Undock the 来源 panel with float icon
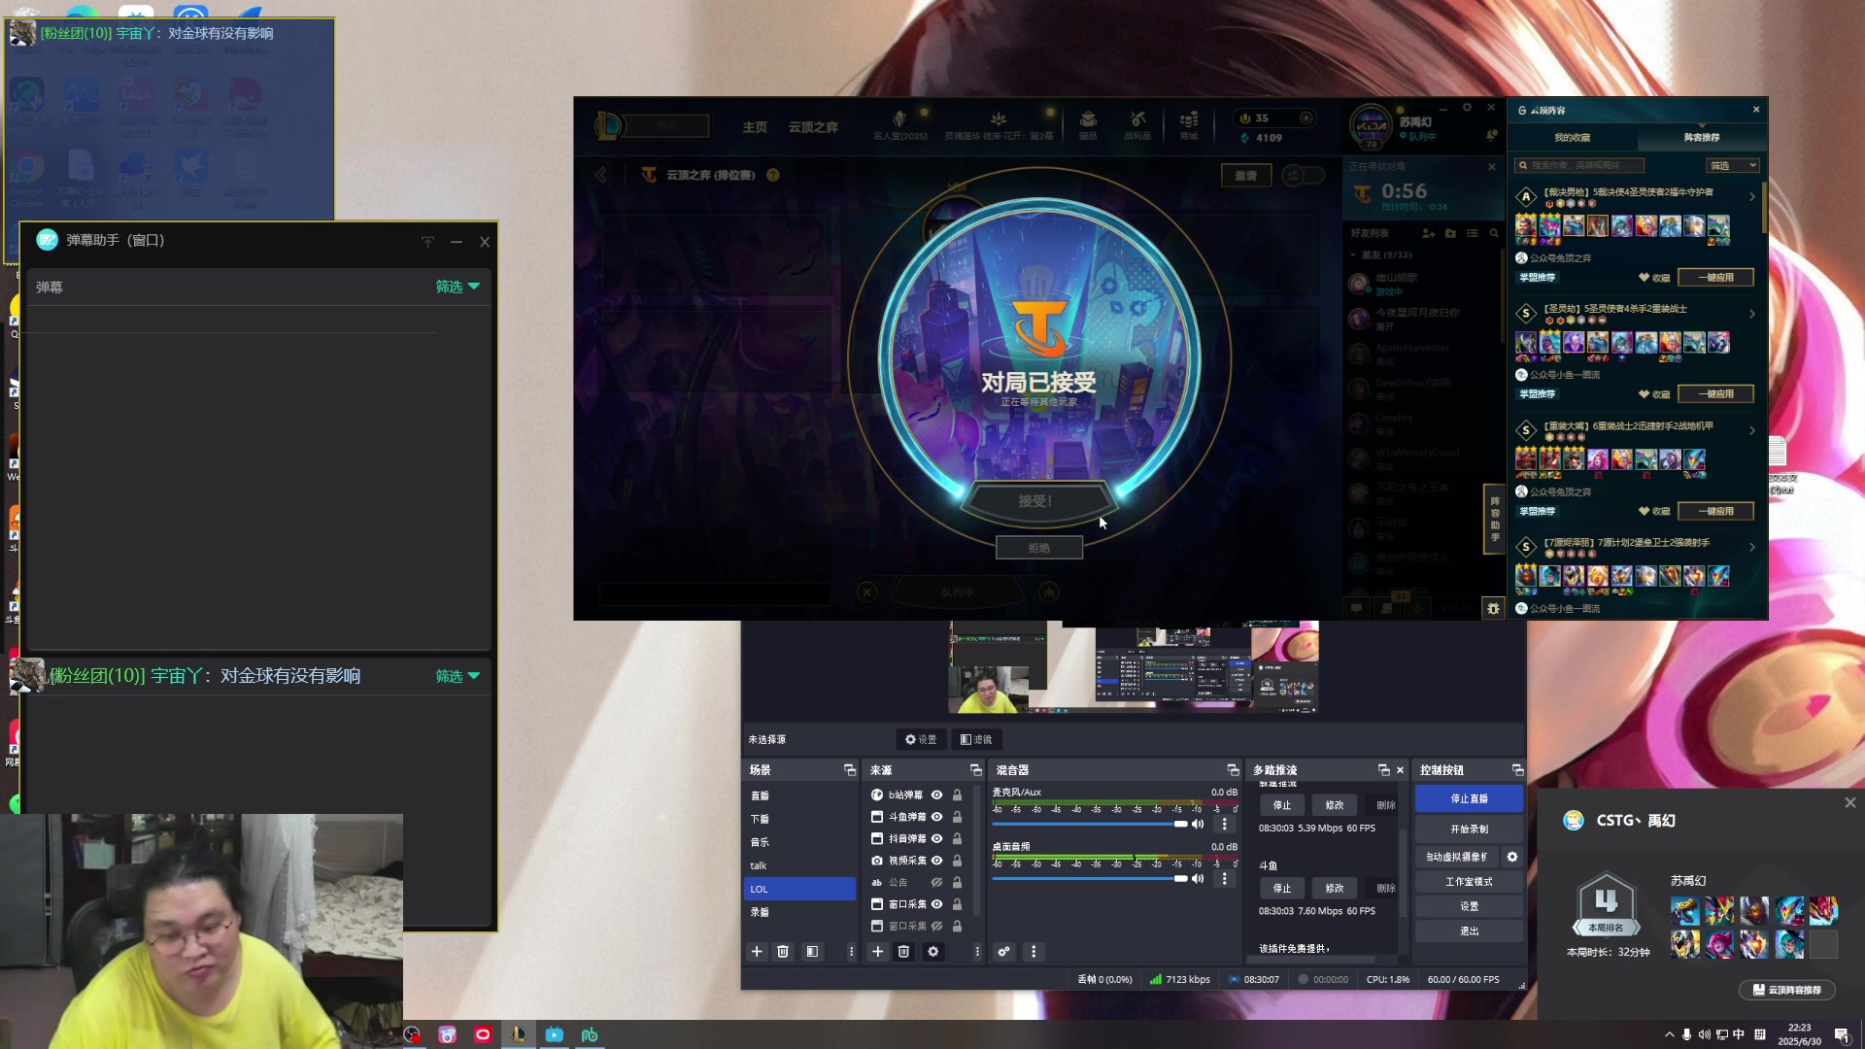 (975, 769)
